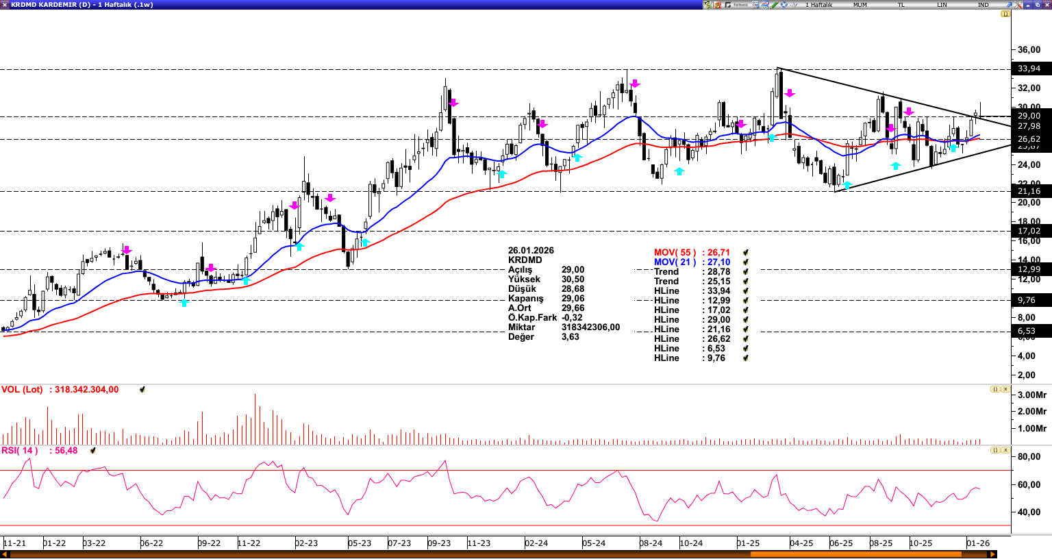Toggle the HLine 17,02 checkmark
Screen dimensions: 1052x559
(x=745, y=310)
